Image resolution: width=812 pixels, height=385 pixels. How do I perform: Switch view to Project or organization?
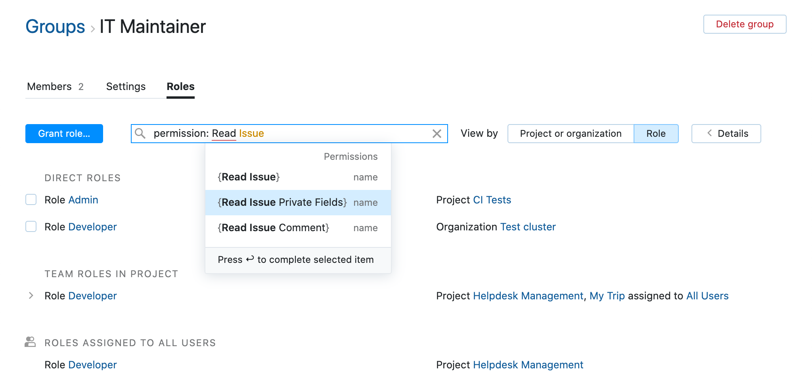tap(571, 134)
